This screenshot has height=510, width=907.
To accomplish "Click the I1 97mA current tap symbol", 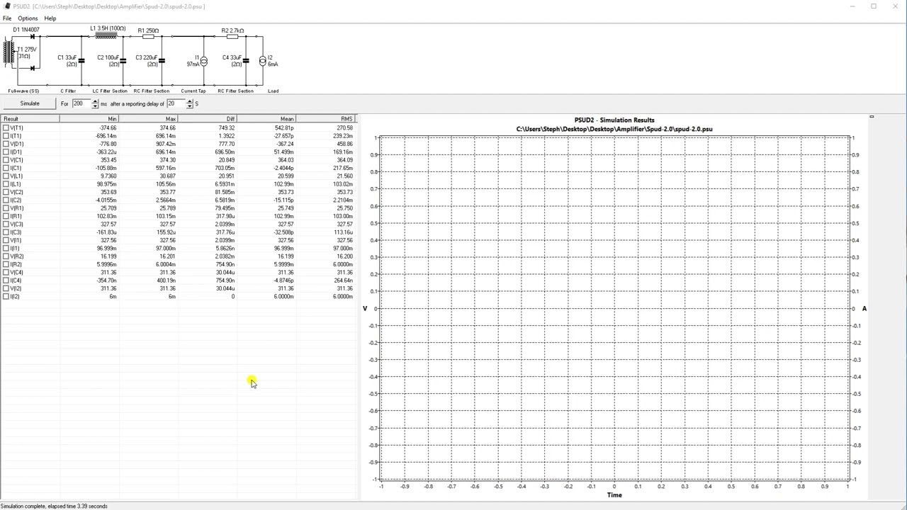I will [x=204, y=62].
